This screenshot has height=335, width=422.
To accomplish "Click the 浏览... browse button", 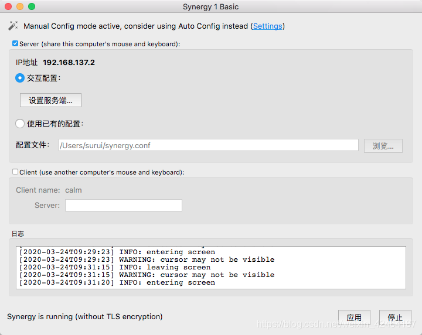I will [383, 146].
